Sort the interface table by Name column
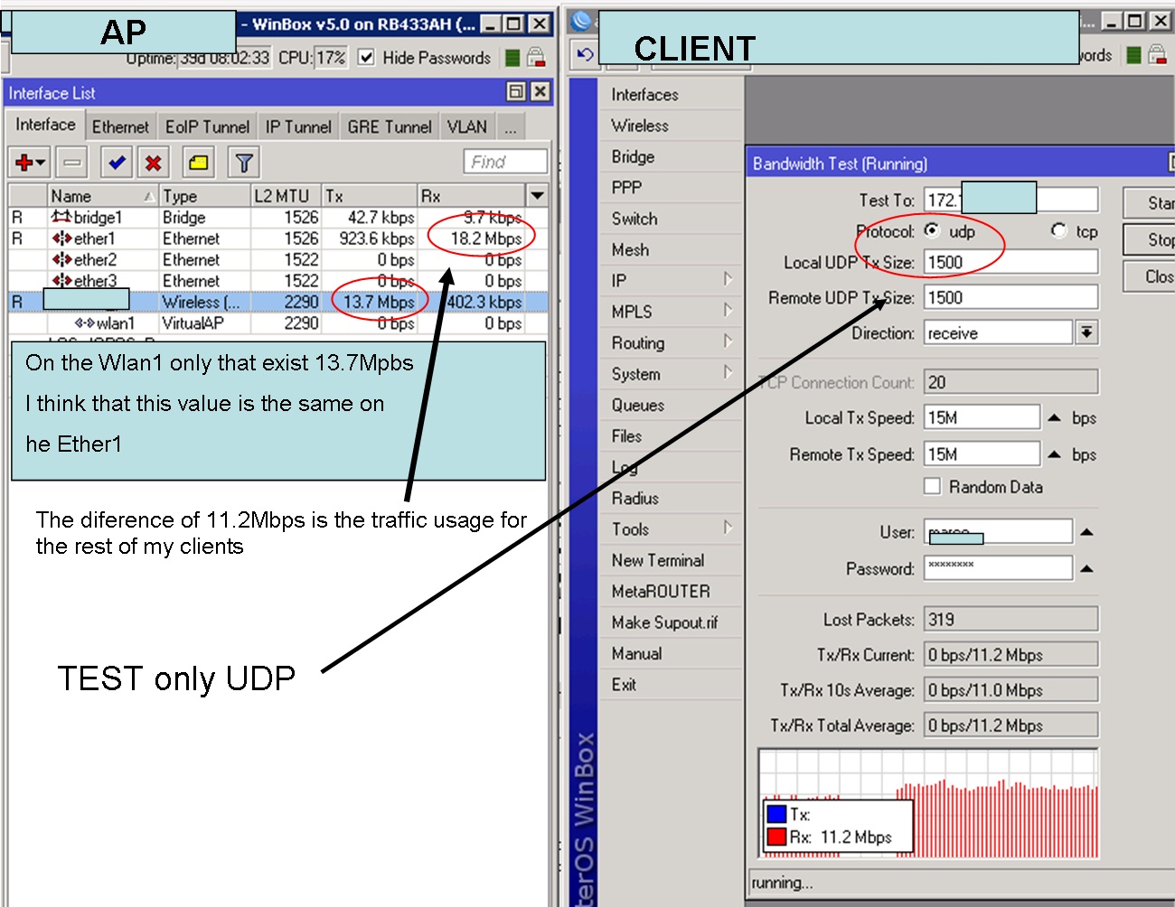This screenshot has height=907, width=1175. 103,196
